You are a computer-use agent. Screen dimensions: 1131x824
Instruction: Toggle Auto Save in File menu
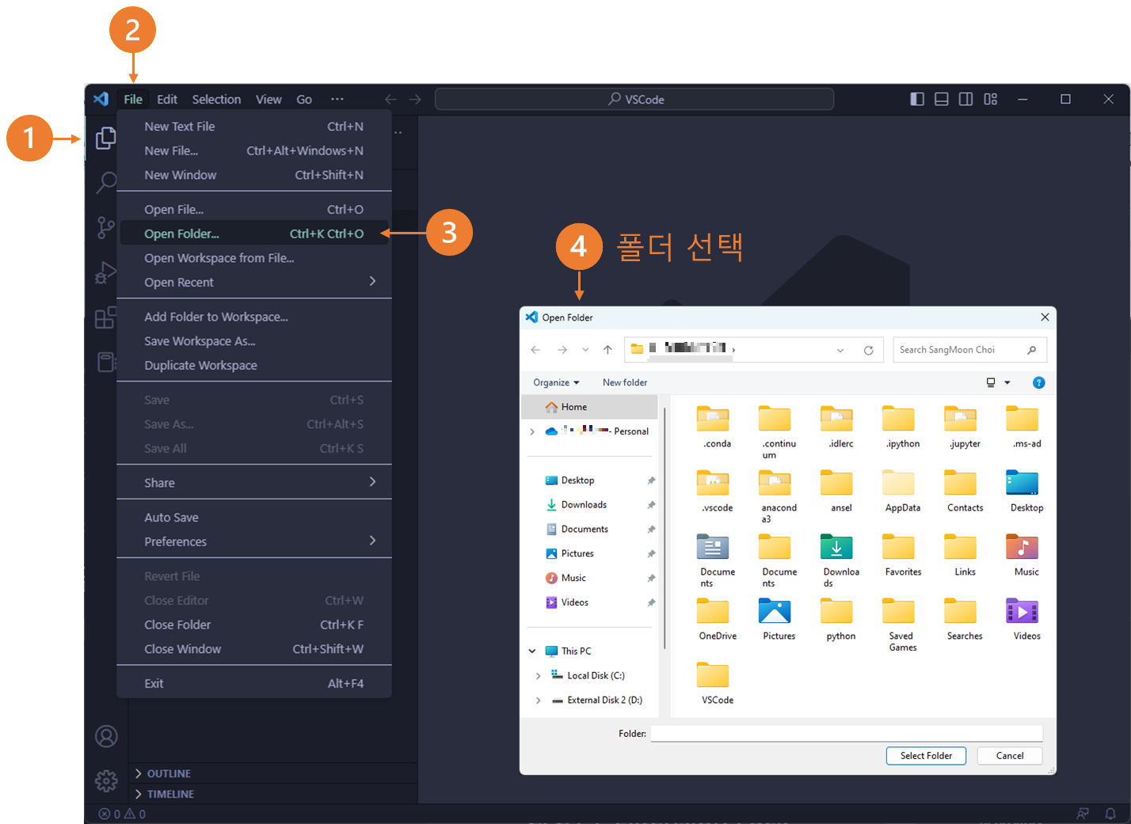click(254, 518)
